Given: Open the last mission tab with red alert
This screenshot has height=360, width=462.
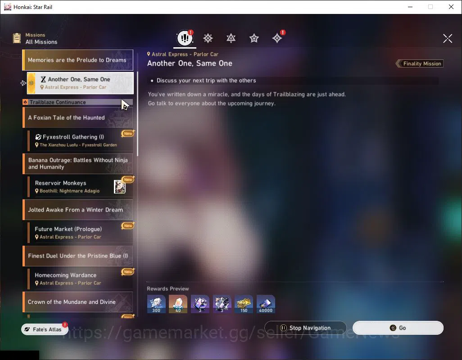Looking at the screenshot, I should click(x=277, y=38).
